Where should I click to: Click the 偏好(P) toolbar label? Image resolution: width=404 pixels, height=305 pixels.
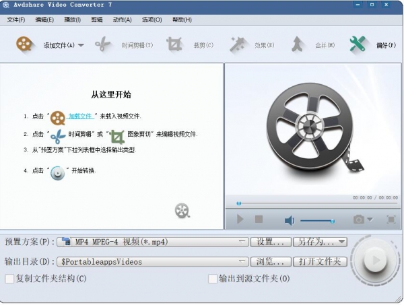point(386,45)
